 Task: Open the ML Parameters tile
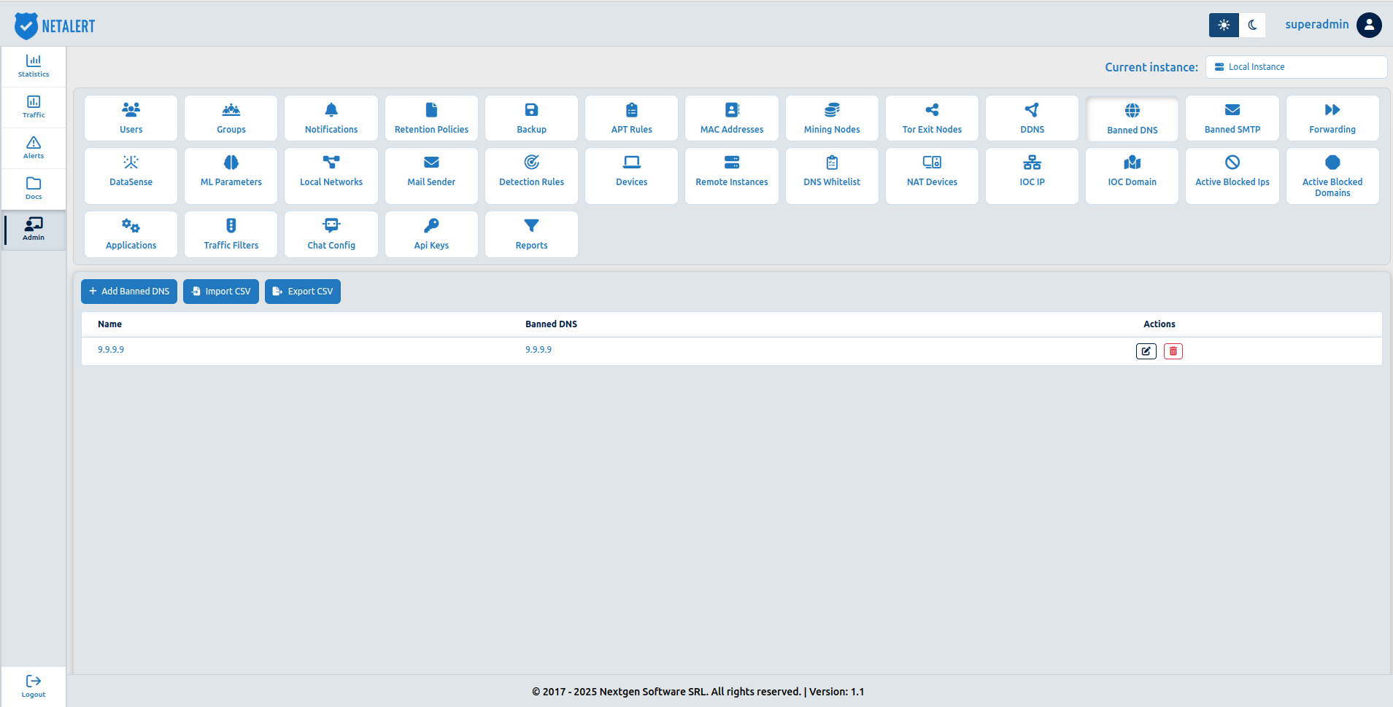(x=231, y=176)
